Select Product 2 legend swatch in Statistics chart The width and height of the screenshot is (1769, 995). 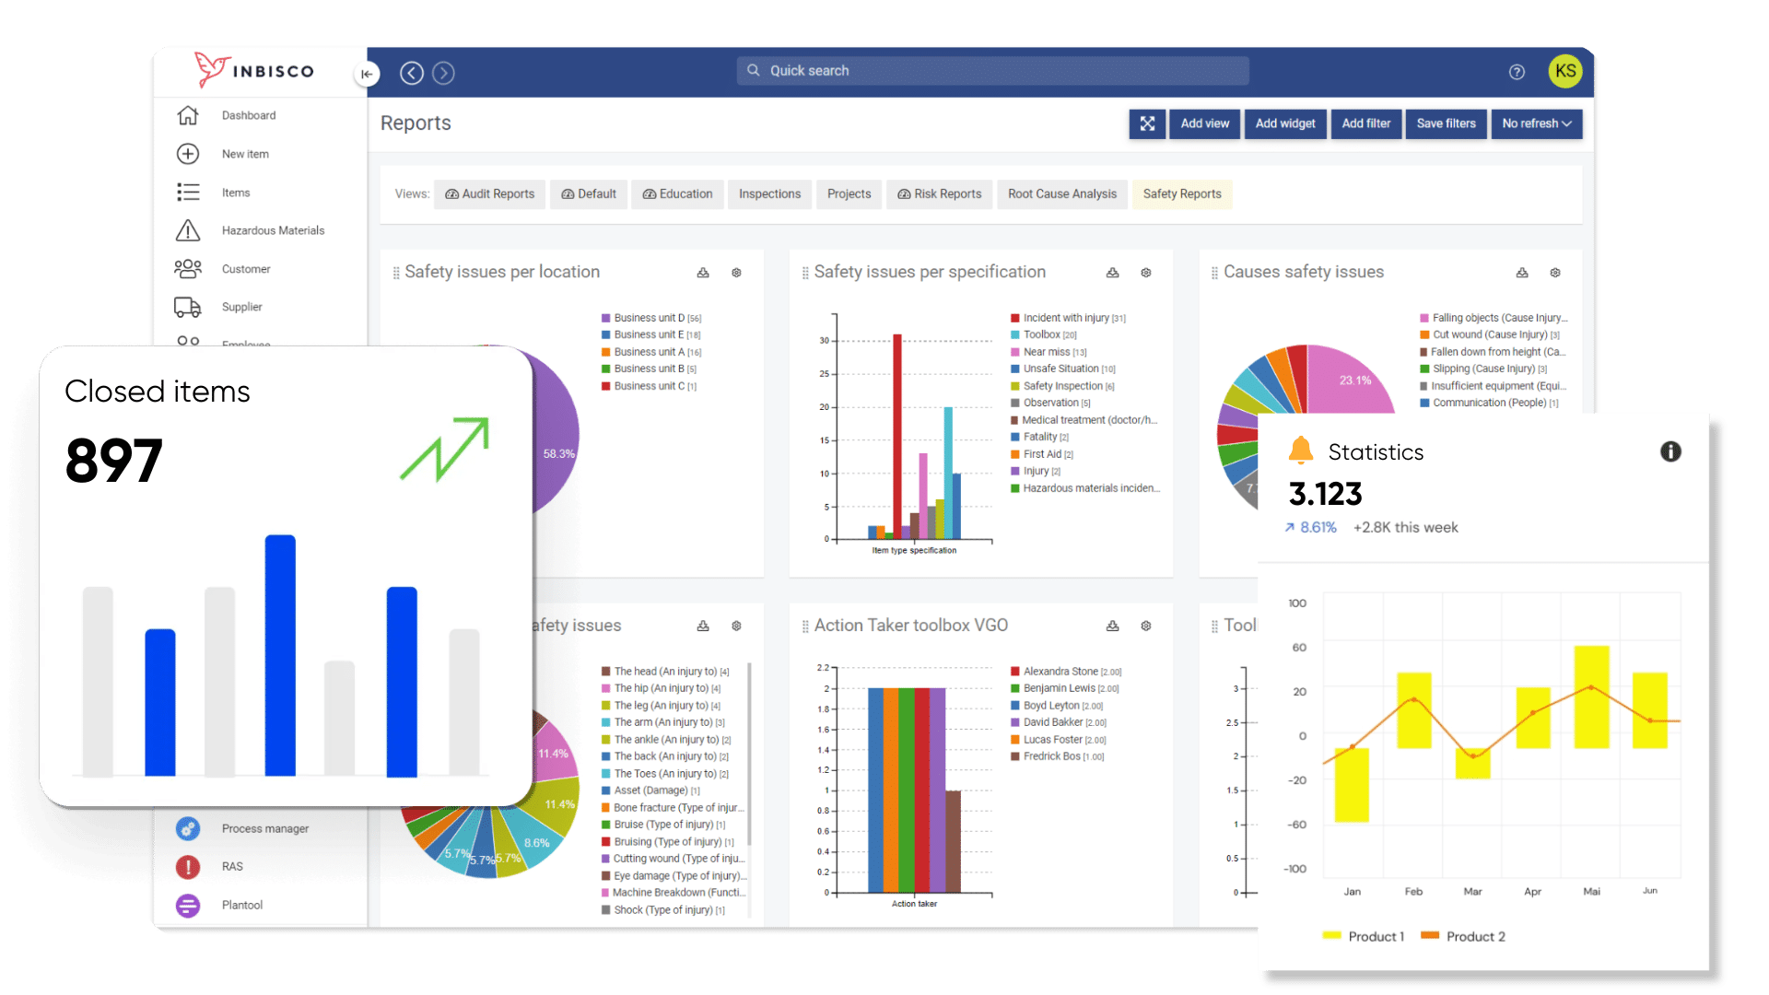click(x=1432, y=935)
